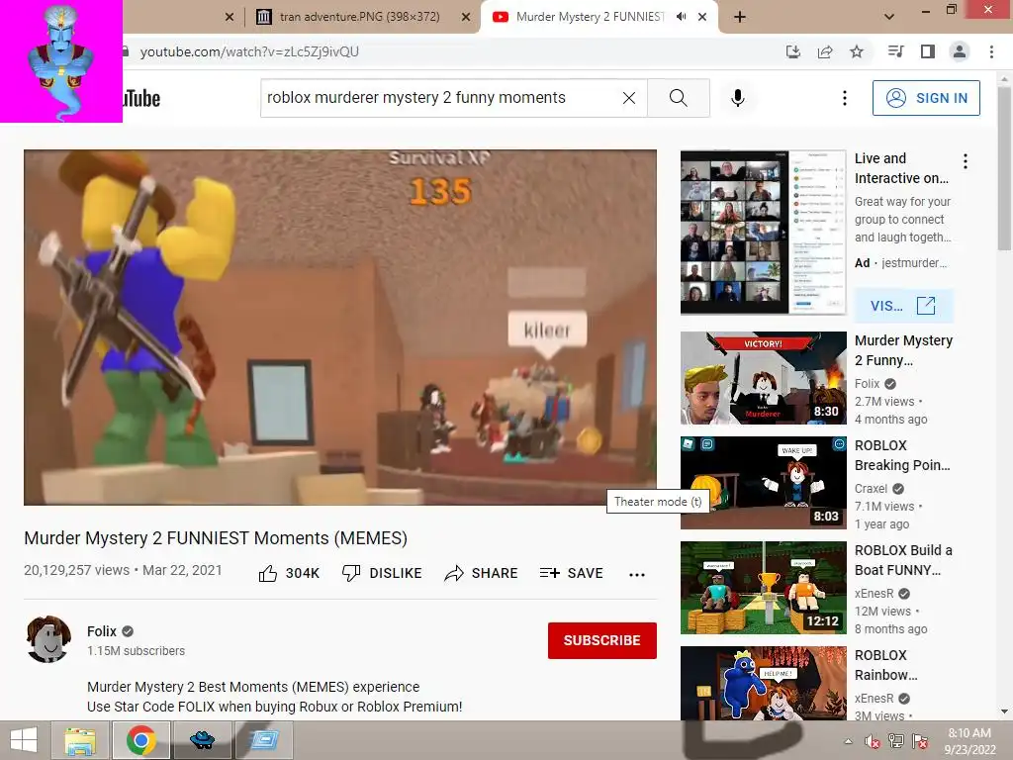Viewport: 1013px width, 760px height.
Task: Play the ROBLOX Rainbow video thumbnail
Action: click(763, 683)
